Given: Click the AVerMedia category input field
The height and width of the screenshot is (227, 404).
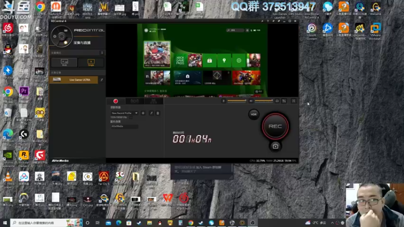Looking at the screenshot, I should 124,127.
